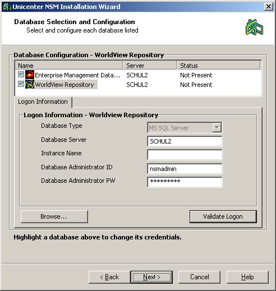Viewport: 276px width, 291px height.
Task: Click the Database Administrator PW field
Action: pyautogui.click(x=185, y=182)
